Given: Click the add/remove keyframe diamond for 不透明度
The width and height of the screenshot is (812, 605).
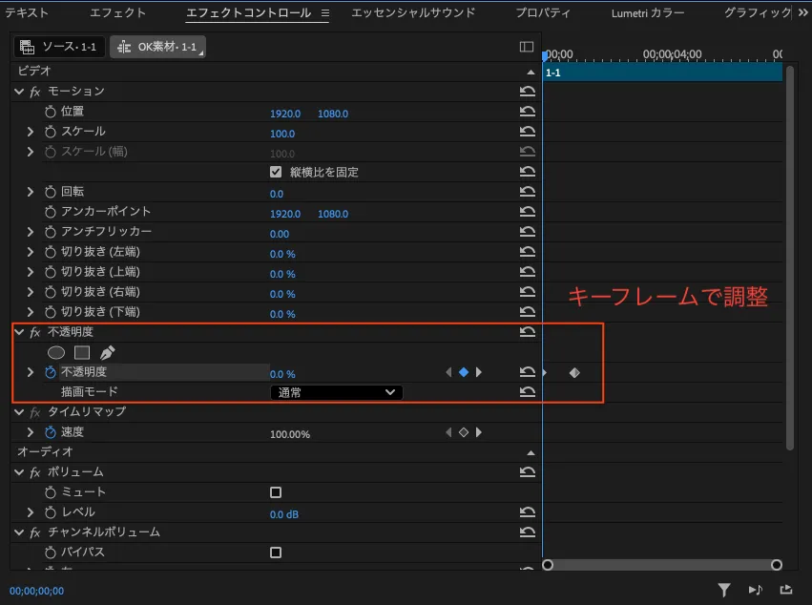Looking at the screenshot, I should coord(464,373).
